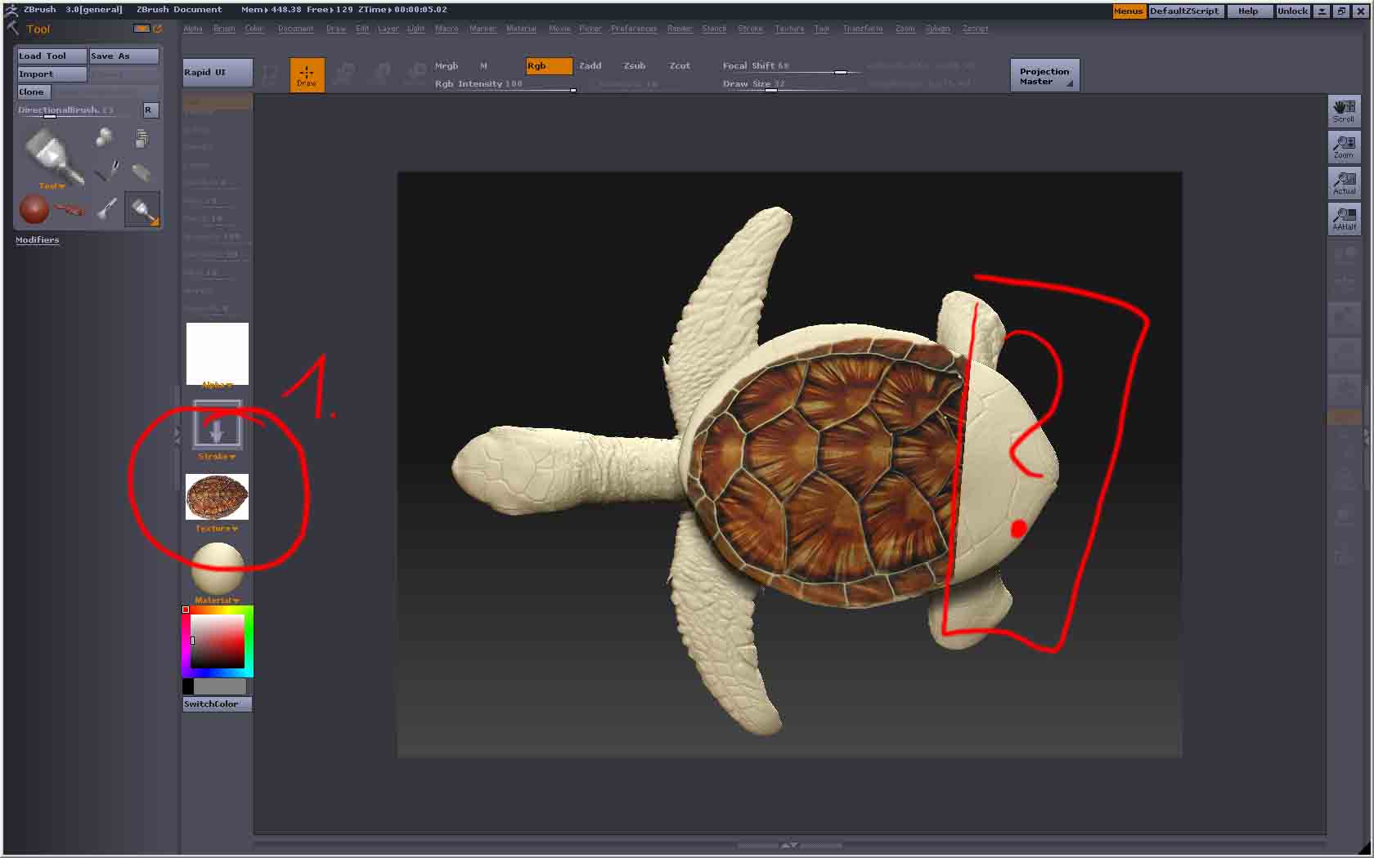Screen dimensions: 1374x858
Task: Click the Zoom magnifier icon
Action: [x=1344, y=147]
